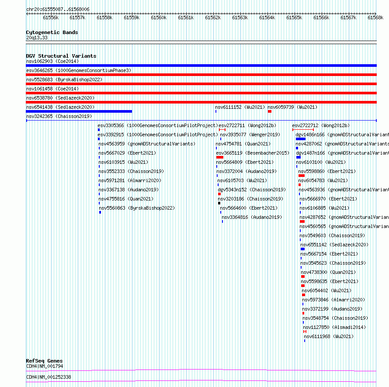Screen dimensions: 389x387
Task: Open nsv3242365 (Chaisson2019) variant
Action: pyautogui.click(x=59, y=116)
